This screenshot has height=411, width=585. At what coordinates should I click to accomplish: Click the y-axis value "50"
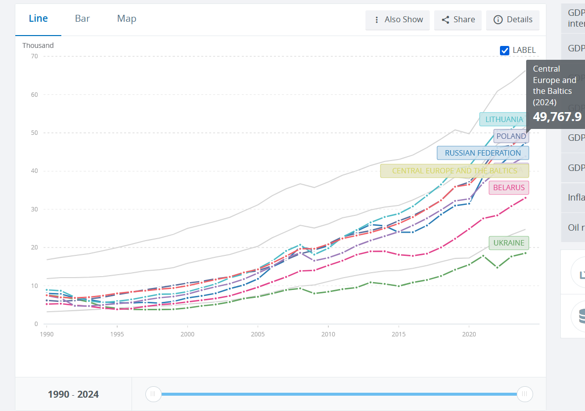click(x=34, y=133)
